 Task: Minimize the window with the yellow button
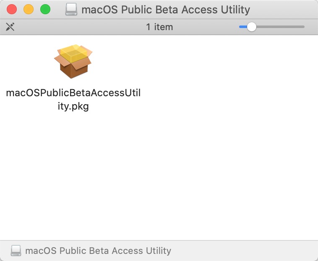tap(29, 9)
